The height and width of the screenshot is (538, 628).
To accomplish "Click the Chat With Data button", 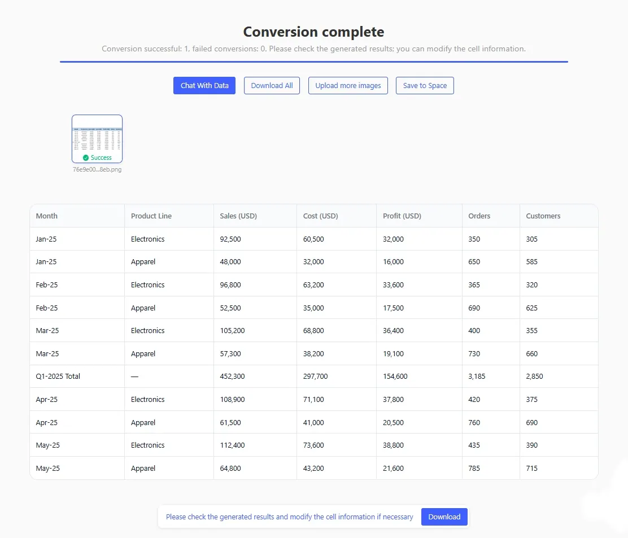I will (x=204, y=86).
